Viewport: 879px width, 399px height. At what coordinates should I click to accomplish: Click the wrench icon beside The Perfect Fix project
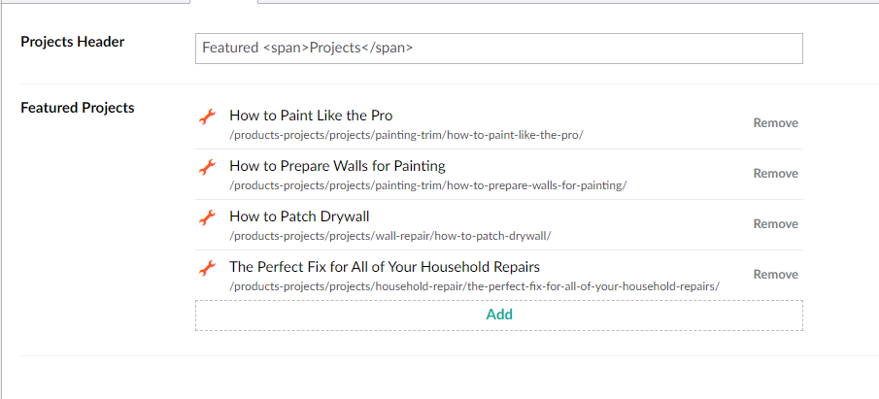(x=207, y=268)
